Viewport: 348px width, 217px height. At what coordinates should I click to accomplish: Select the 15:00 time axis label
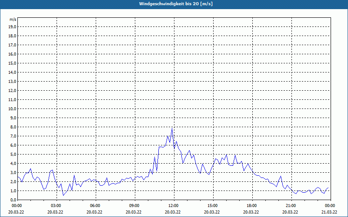click(212, 206)
